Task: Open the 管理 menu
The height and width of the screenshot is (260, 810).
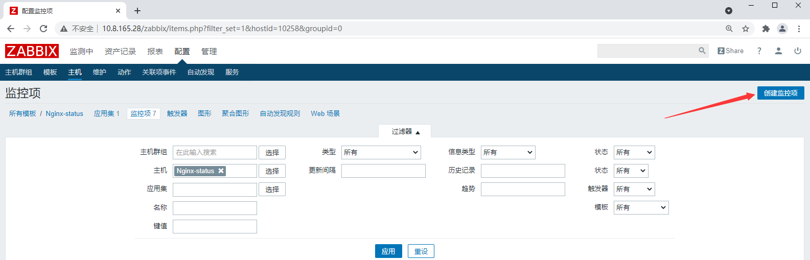Action: 209,51
